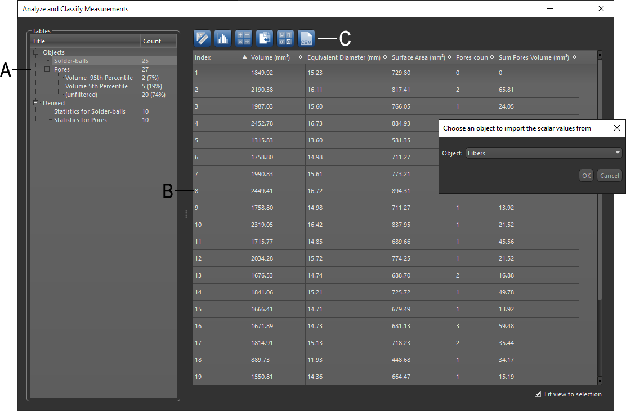This screenshot has height=411, width=626.
Task: Collapse the Derived tree node
Action: pyautogui.click(x=37, y=103)
